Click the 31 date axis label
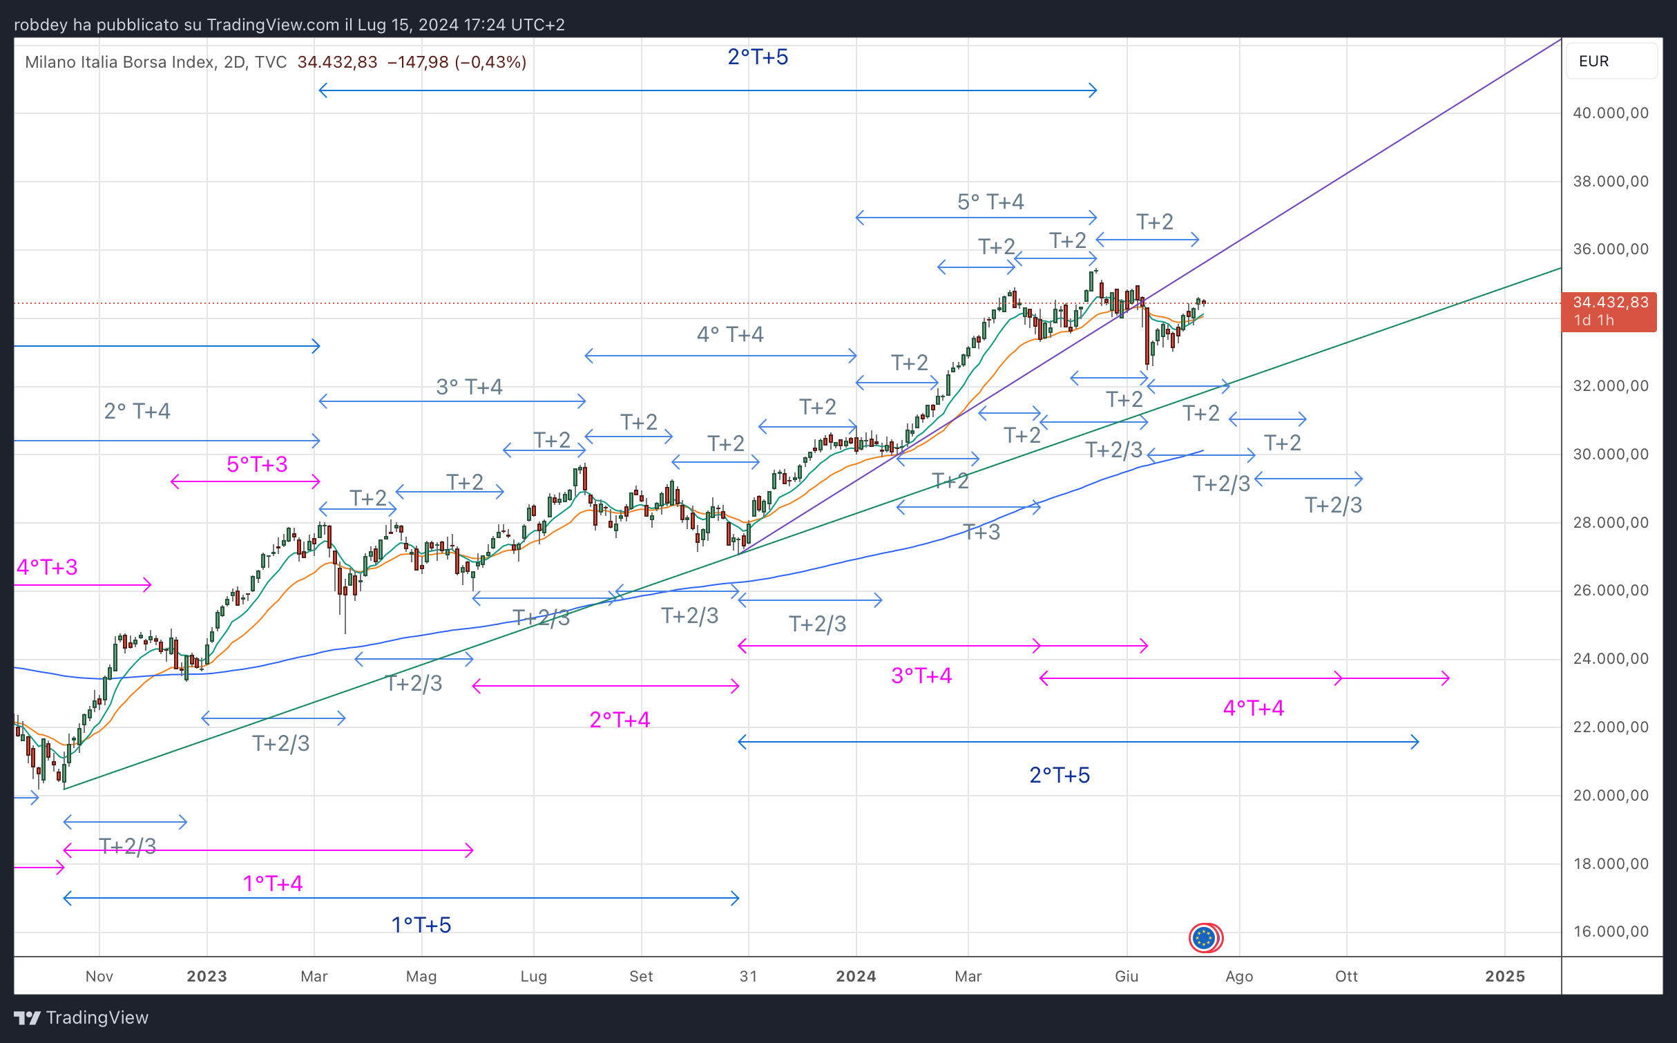This screenshot has width=1677, height=1043. tap(749, 976)
